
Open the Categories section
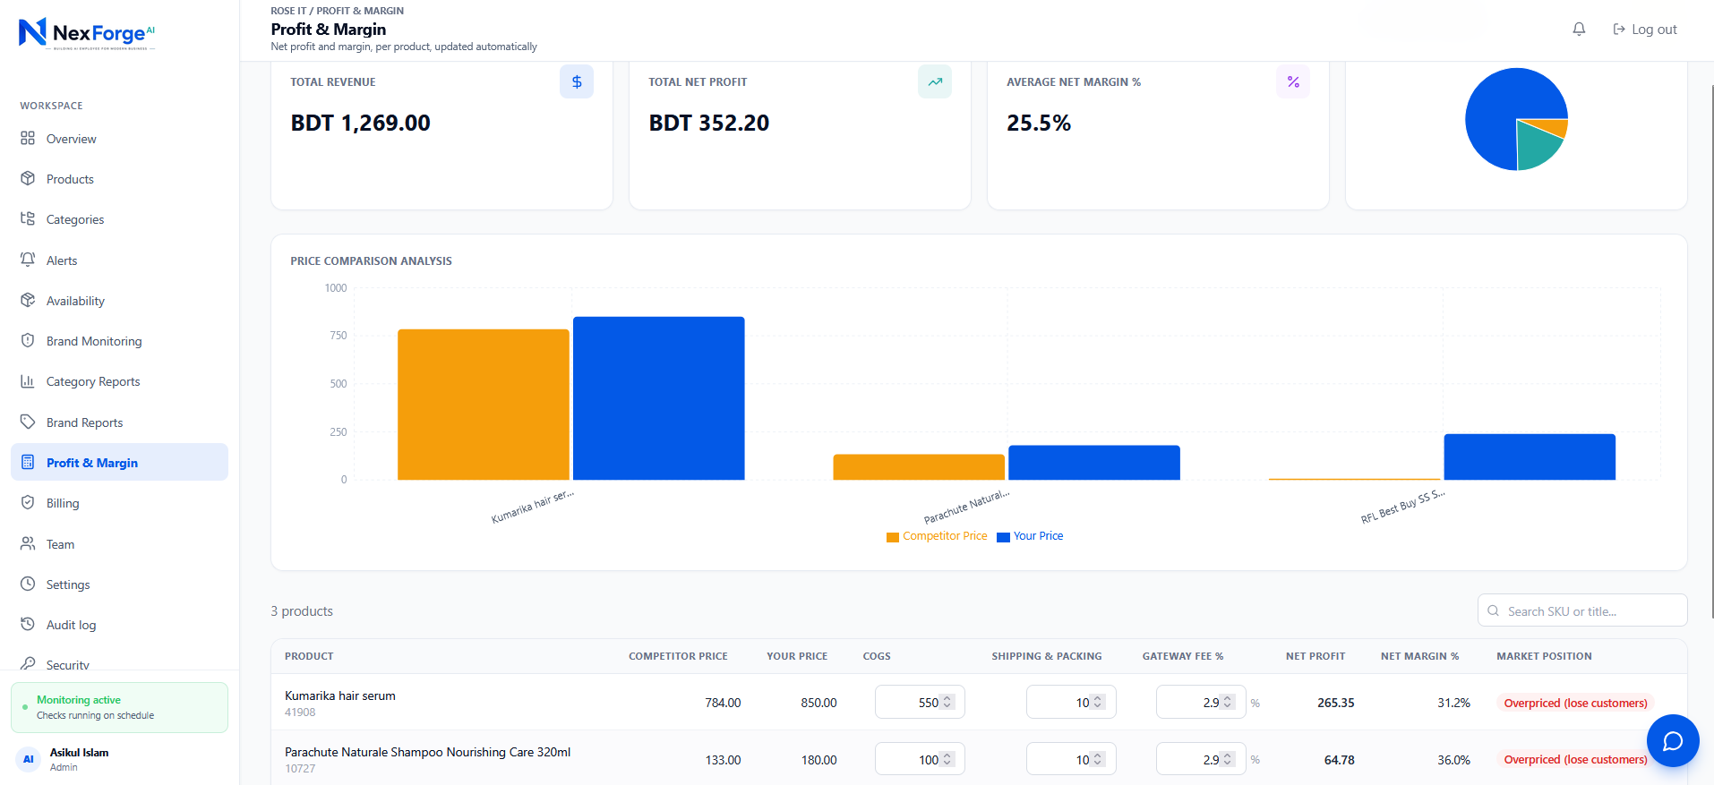[119, 219]
